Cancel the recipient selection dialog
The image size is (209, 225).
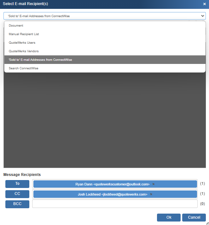pos(194,217)
